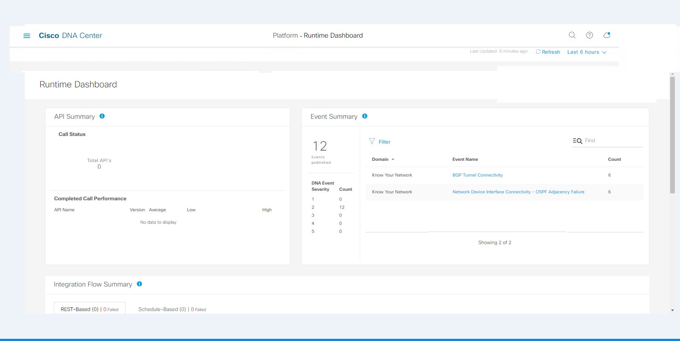Click the Runtime Dashboard page heading
The height and width of the screenshot is (341, 680).
tap(78, 84)
